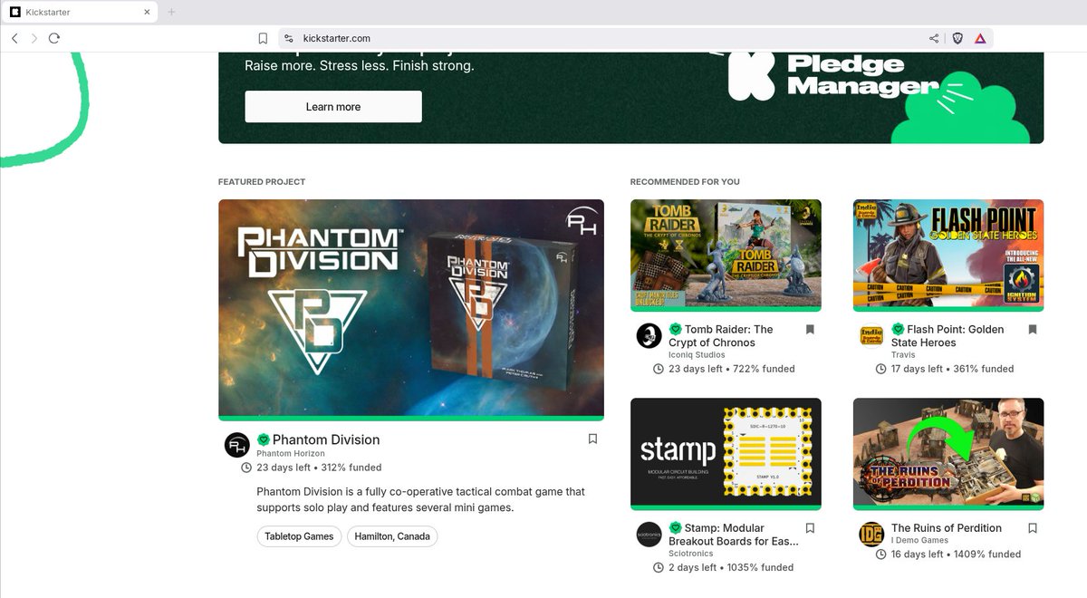Image resolution: width=1087 pixels, height=598 pixels.
Task: Open Tomb Raider project thumbnail
Action: (x=726, y=254)
